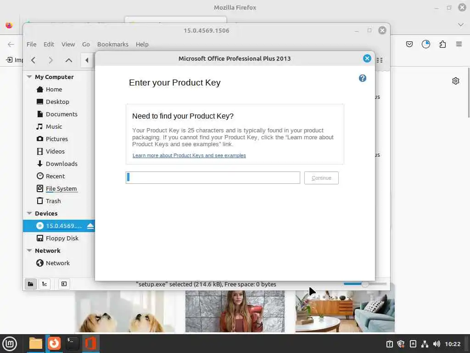Open the volume tray icon

tap(436, 344)
